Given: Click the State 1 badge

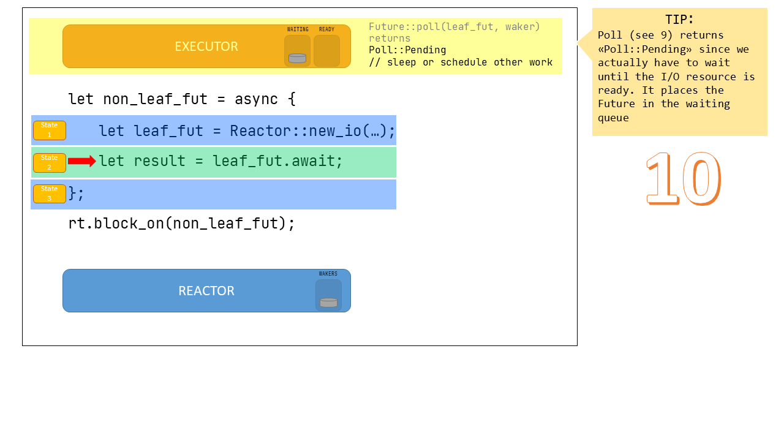Looking at the screenshot, I should coord(49,130).
